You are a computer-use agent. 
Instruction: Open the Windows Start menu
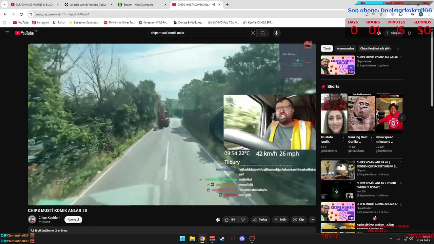(x=182, y=239)
